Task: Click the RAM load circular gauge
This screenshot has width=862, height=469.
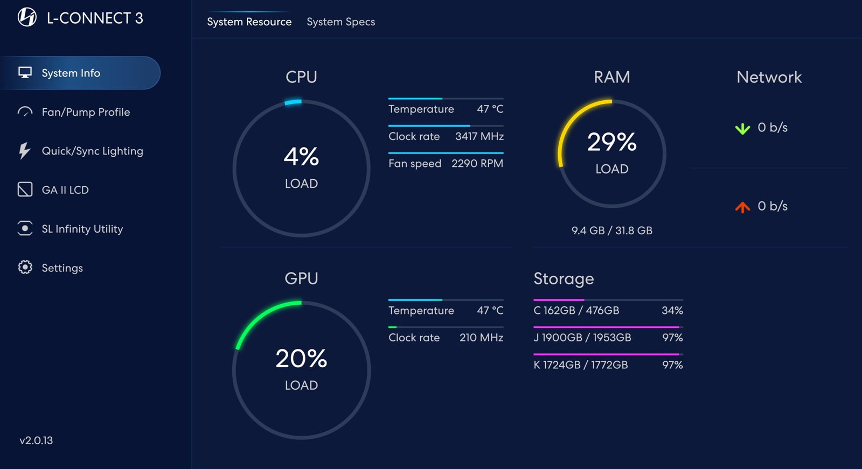Action: (x=611, y=153)
